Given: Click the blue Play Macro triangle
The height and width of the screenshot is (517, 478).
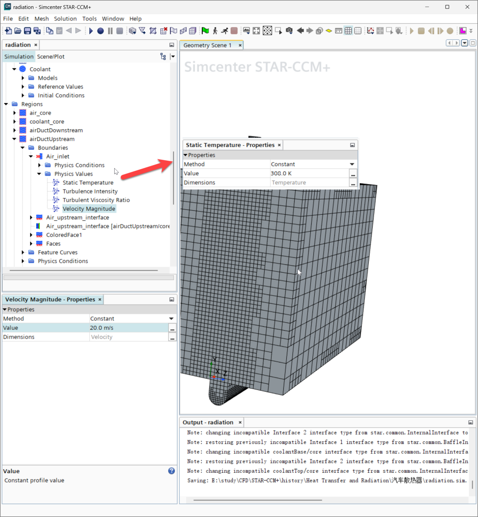Looking at the screenshot, I should click(91, 31).
